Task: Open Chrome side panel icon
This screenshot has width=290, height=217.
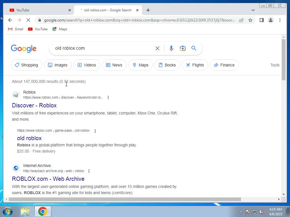Action: pos(261,20)
